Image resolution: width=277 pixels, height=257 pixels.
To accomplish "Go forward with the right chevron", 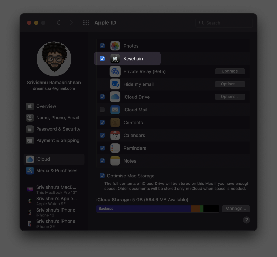I will [71, 23].
